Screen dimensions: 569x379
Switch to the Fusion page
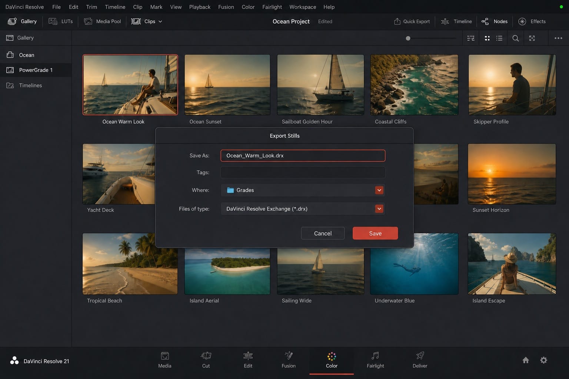[x=289, y=360]
